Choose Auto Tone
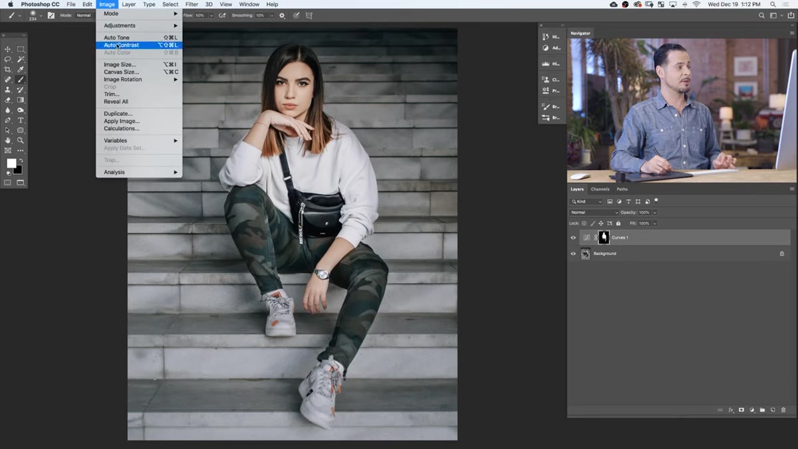The height and width of the screenshot is (449, 798). (139, 38)
